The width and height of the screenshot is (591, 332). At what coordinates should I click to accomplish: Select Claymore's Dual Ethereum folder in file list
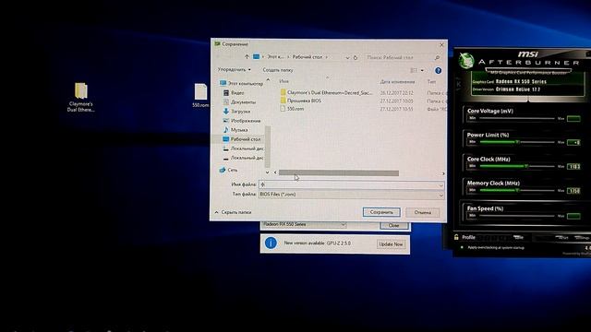(326, 92)
